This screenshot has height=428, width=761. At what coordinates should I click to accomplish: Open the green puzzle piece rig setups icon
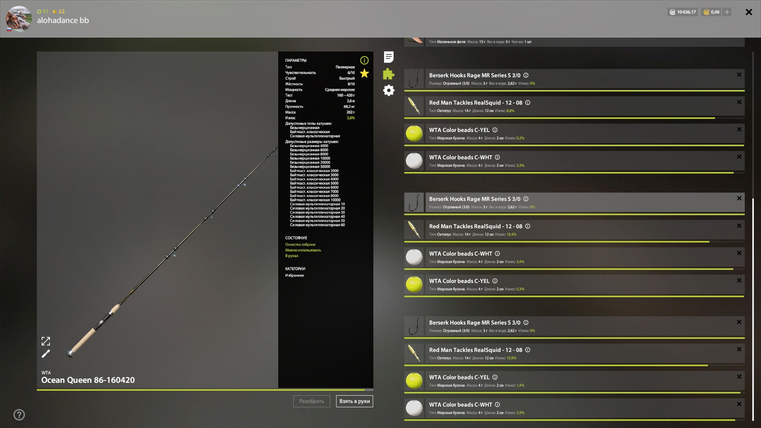[388, 74]
